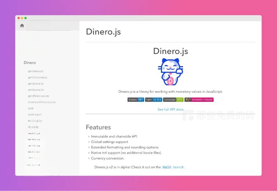Select the 'Dinero.js v2 is in alpha' note
Screen dimensions: 277x191
tap(139, 167)
